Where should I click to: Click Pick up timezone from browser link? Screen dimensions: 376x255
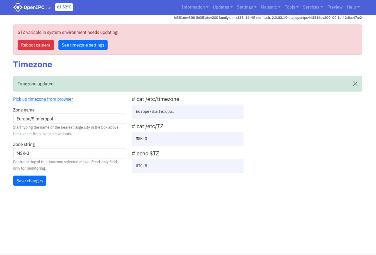coord(43,99)
